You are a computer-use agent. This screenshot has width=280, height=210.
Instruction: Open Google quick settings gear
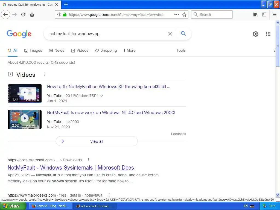click(x=256, y=34)
